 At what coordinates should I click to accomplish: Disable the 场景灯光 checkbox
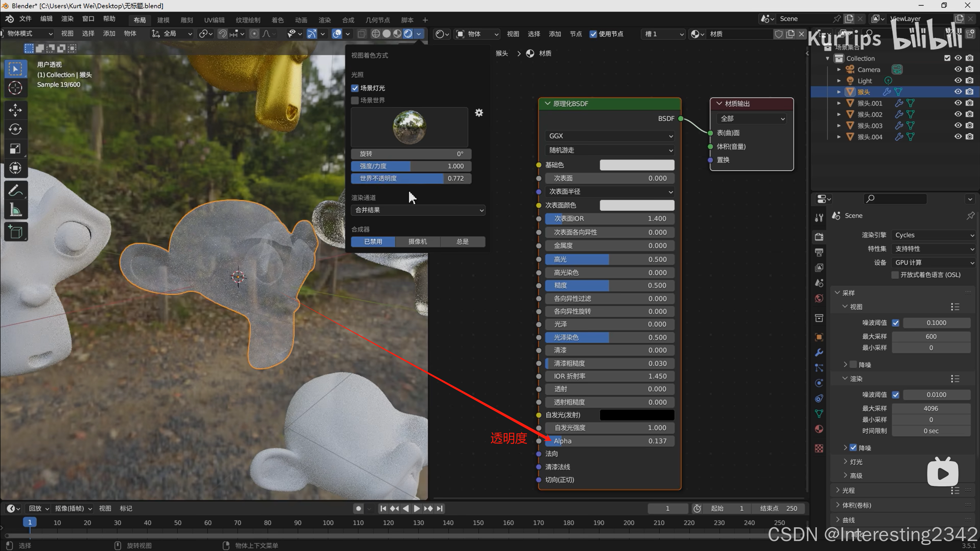[355, 88]
